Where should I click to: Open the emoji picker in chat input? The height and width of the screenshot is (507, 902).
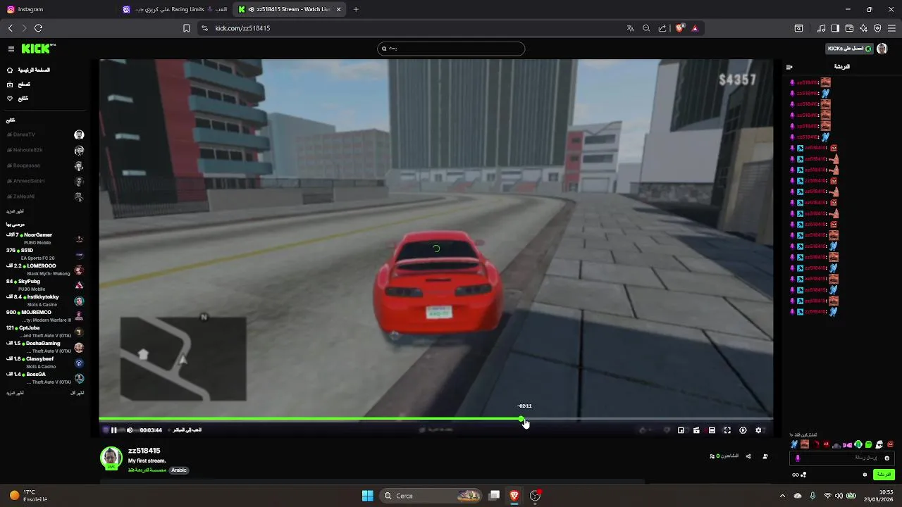(x=886, y=458)
